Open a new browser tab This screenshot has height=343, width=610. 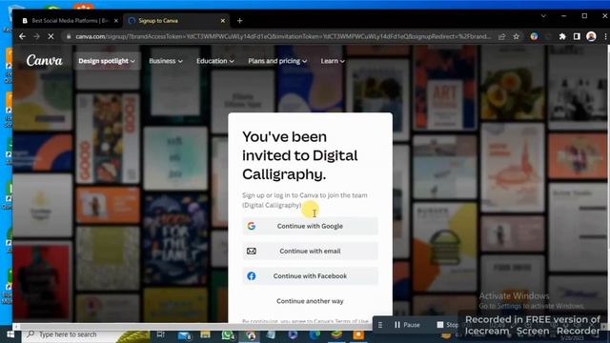coord(239,21)
